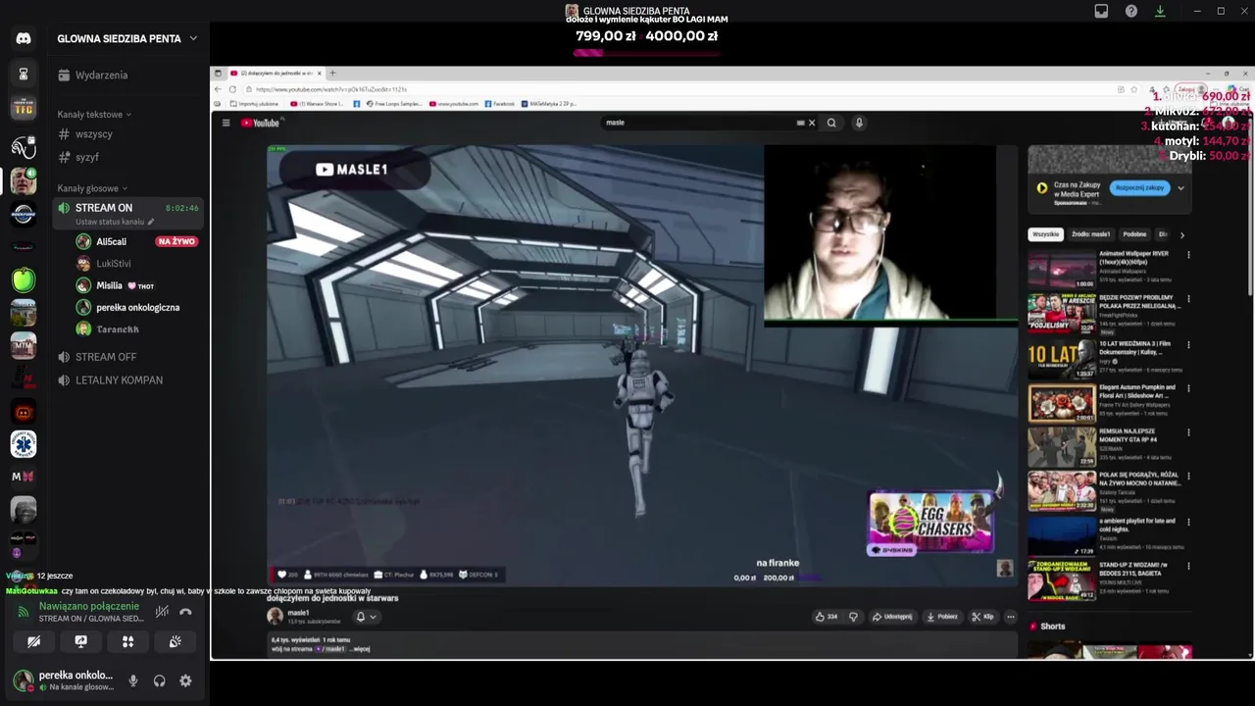Deafen with the headphones icon
Image resolution: width=1255 pixels, height=706 pixels.
pos(159,681)
